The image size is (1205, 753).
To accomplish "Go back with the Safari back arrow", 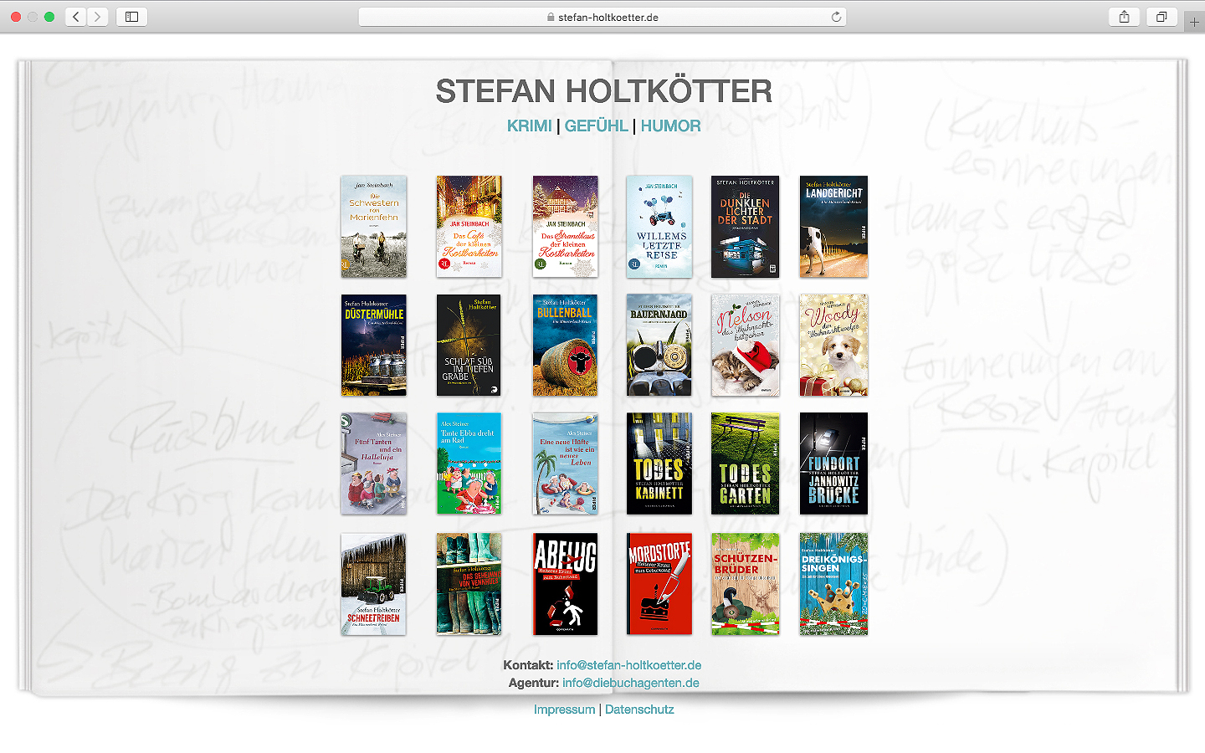I will click(x=76, y=17).
